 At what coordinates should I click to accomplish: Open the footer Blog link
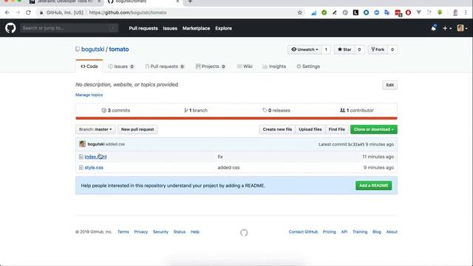[377, 232]
